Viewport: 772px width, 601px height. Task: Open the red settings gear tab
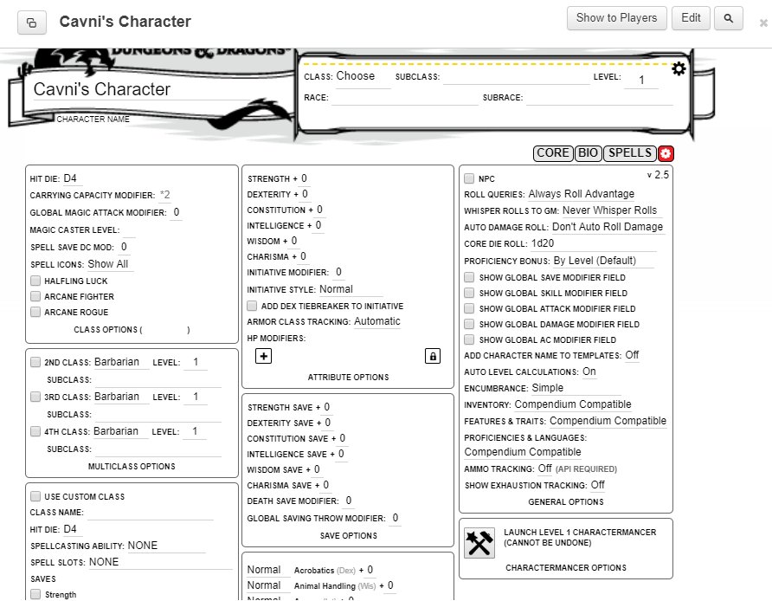[x=666, y=153]
